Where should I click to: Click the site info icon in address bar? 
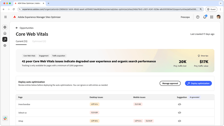[x=20, y=9]
